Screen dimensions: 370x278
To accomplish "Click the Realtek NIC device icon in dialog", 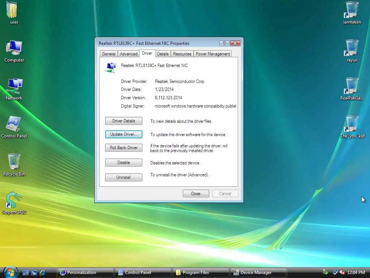I will pos(111,67).
